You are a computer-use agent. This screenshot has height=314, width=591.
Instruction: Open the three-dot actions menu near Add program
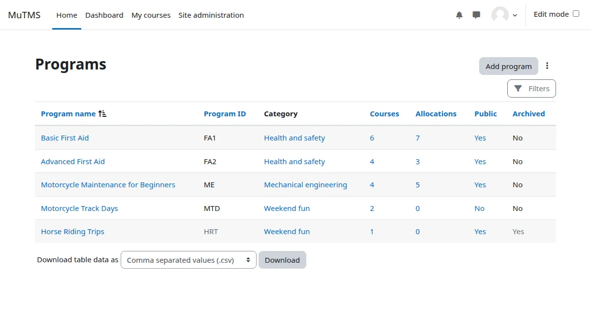click(547, 66)
